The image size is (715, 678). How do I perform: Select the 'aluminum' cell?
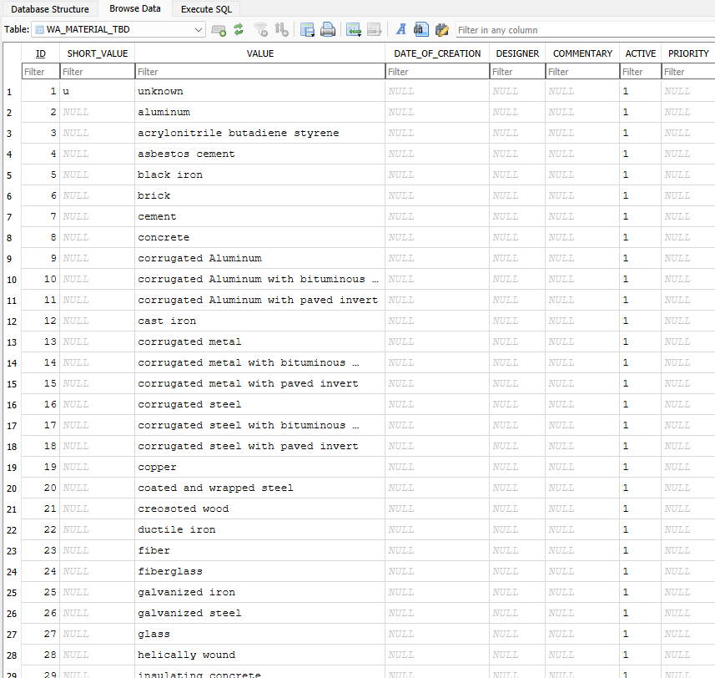pos(260,112)
